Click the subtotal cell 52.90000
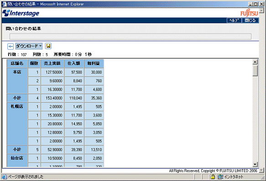 coord(52,150)
